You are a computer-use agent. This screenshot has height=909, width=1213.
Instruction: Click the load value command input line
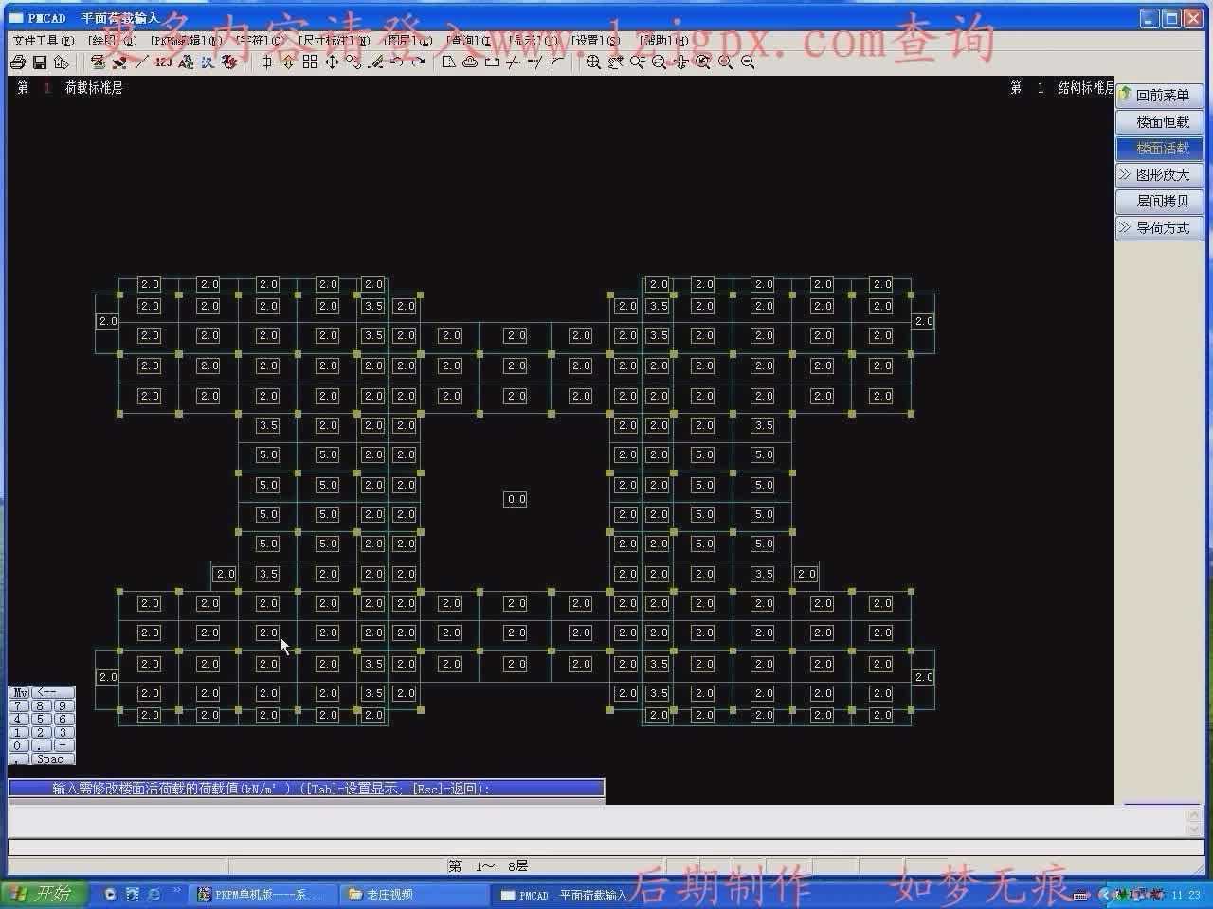pos(306,788)
